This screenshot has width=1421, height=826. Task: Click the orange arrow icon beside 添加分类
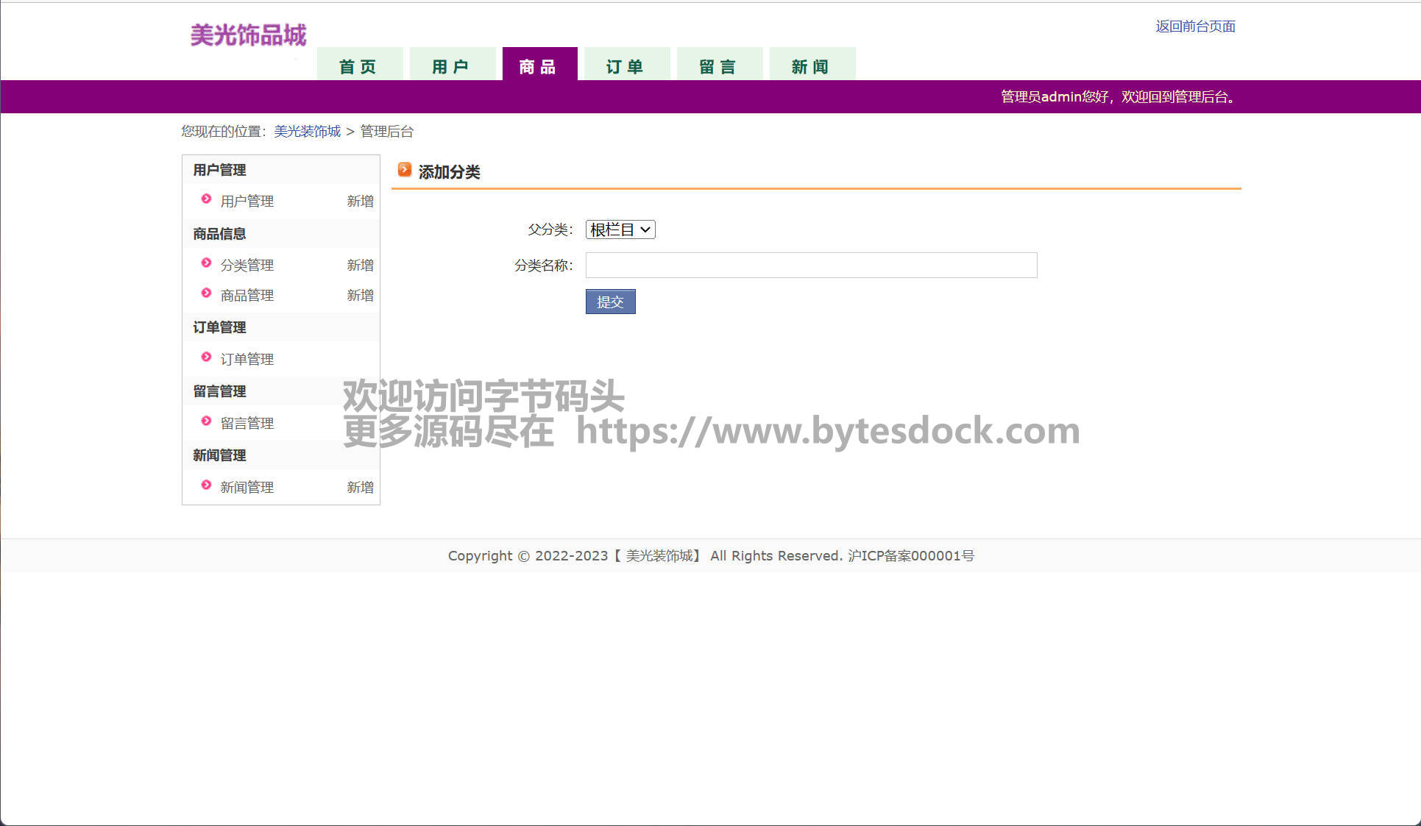click(404, 171)
